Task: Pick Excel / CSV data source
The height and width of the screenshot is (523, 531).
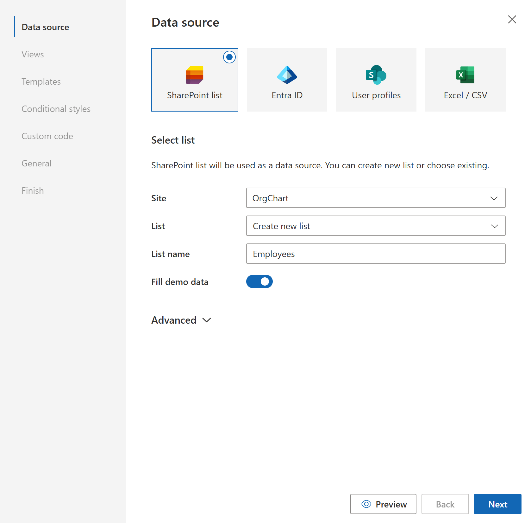Action: coord(465,80)
